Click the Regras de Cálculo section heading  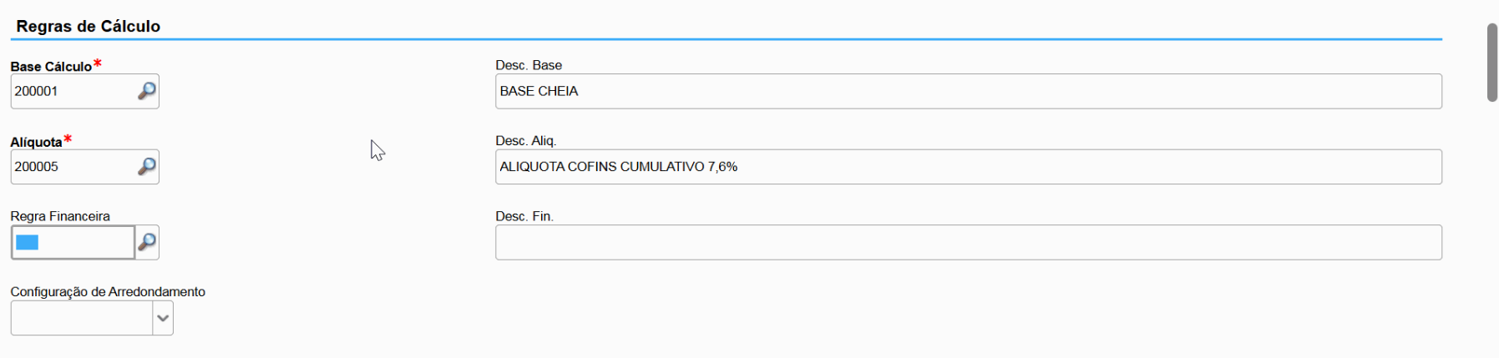point(88,26)
